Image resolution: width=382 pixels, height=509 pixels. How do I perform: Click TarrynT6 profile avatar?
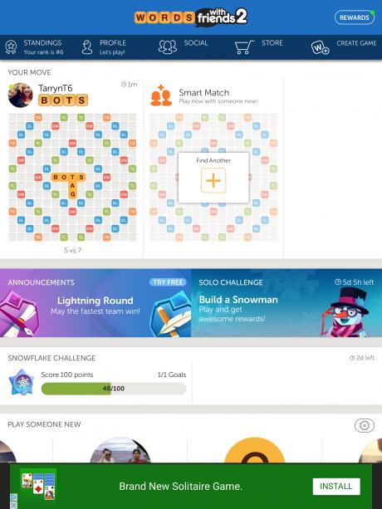click(x=21, y=95)
